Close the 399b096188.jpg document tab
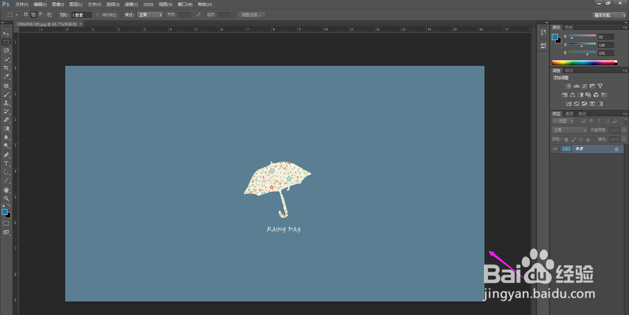This screenshot has width=629, height=315. [x=81, y=24]
